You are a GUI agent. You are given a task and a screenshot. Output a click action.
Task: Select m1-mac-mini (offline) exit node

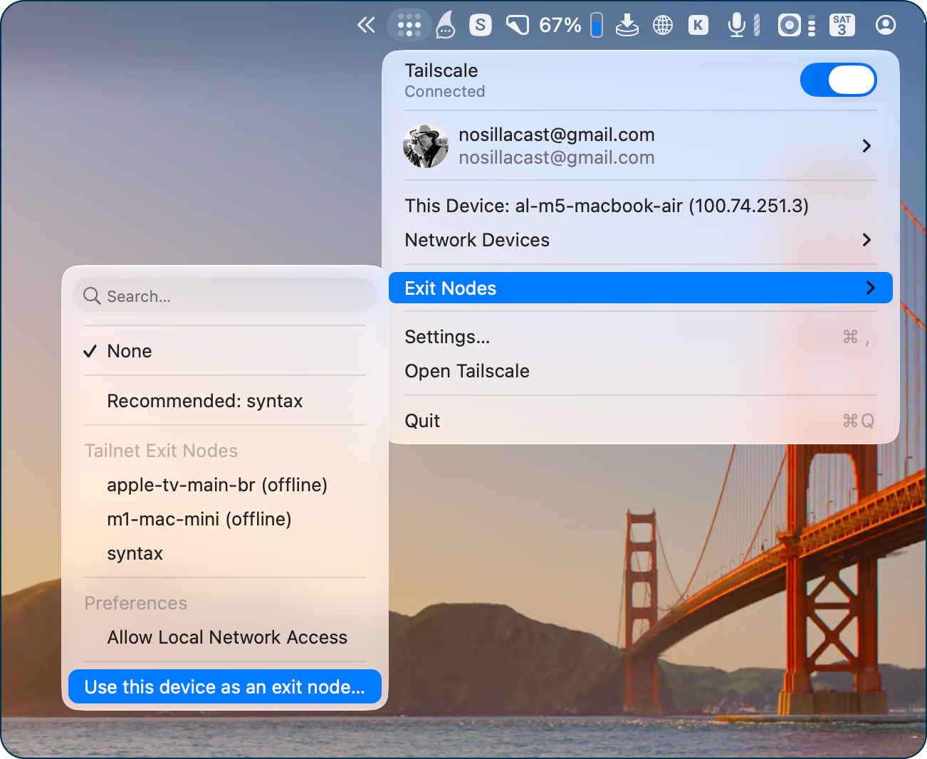click(x=225, y=519)
